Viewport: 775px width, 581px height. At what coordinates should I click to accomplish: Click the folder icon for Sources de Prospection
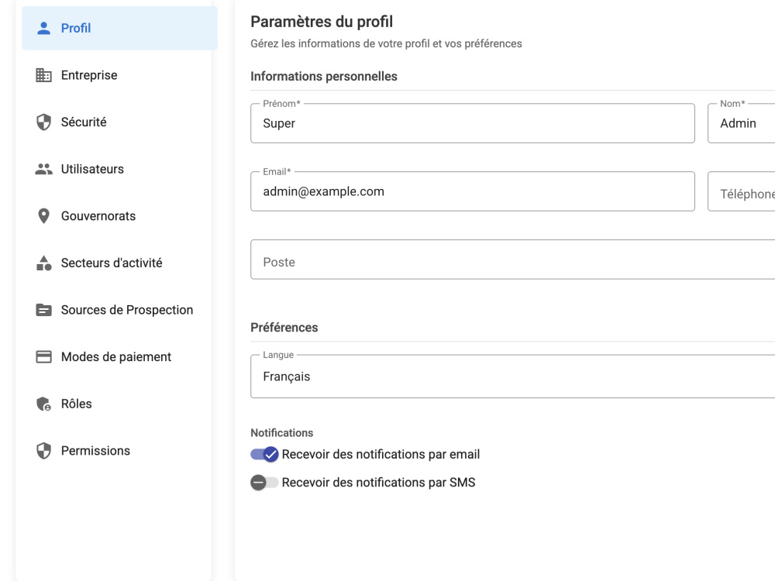43,310
